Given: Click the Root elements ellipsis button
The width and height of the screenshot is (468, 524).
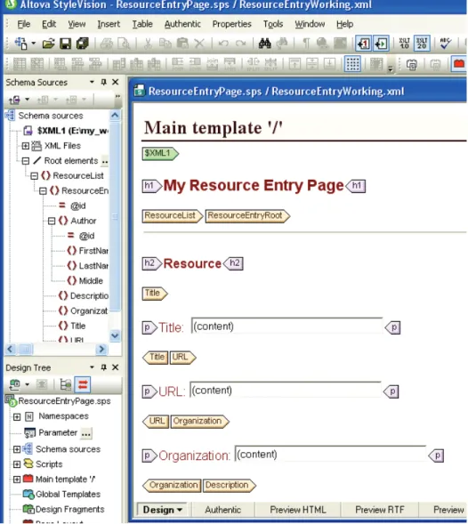Looking at the screenshot, I should point(105,161).
